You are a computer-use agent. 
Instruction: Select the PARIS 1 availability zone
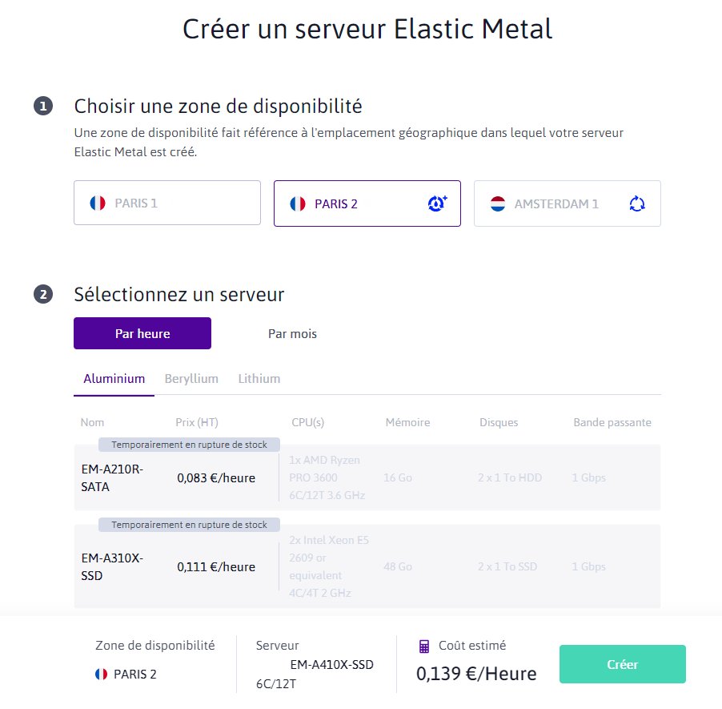(166, 203)
